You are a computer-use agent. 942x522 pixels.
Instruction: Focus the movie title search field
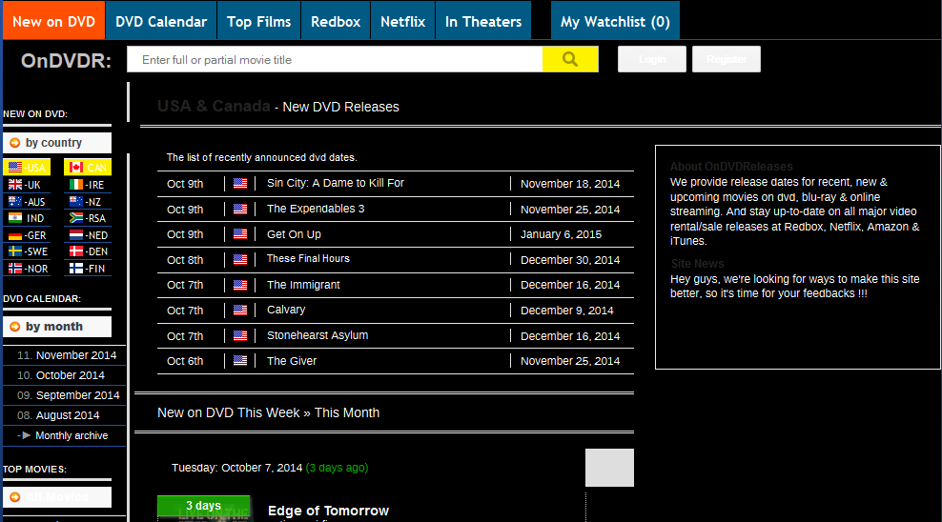pos(336,59)
